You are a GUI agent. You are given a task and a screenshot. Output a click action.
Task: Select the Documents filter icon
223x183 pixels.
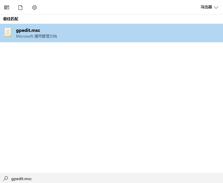tap(21, 8)
